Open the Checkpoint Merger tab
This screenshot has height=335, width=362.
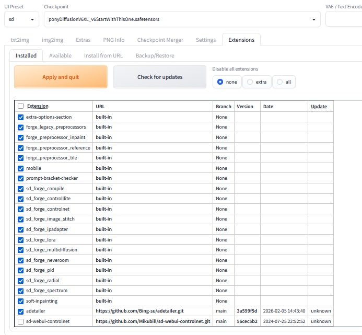(160, 40)
